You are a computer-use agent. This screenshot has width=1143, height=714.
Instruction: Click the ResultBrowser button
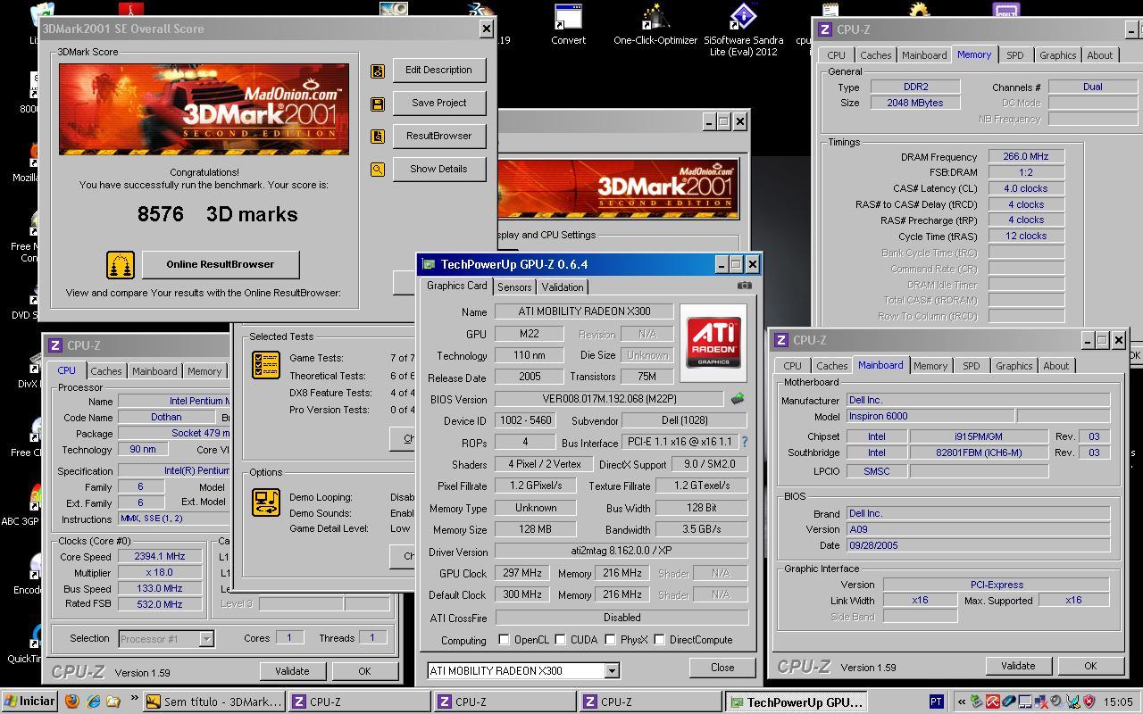438,137
